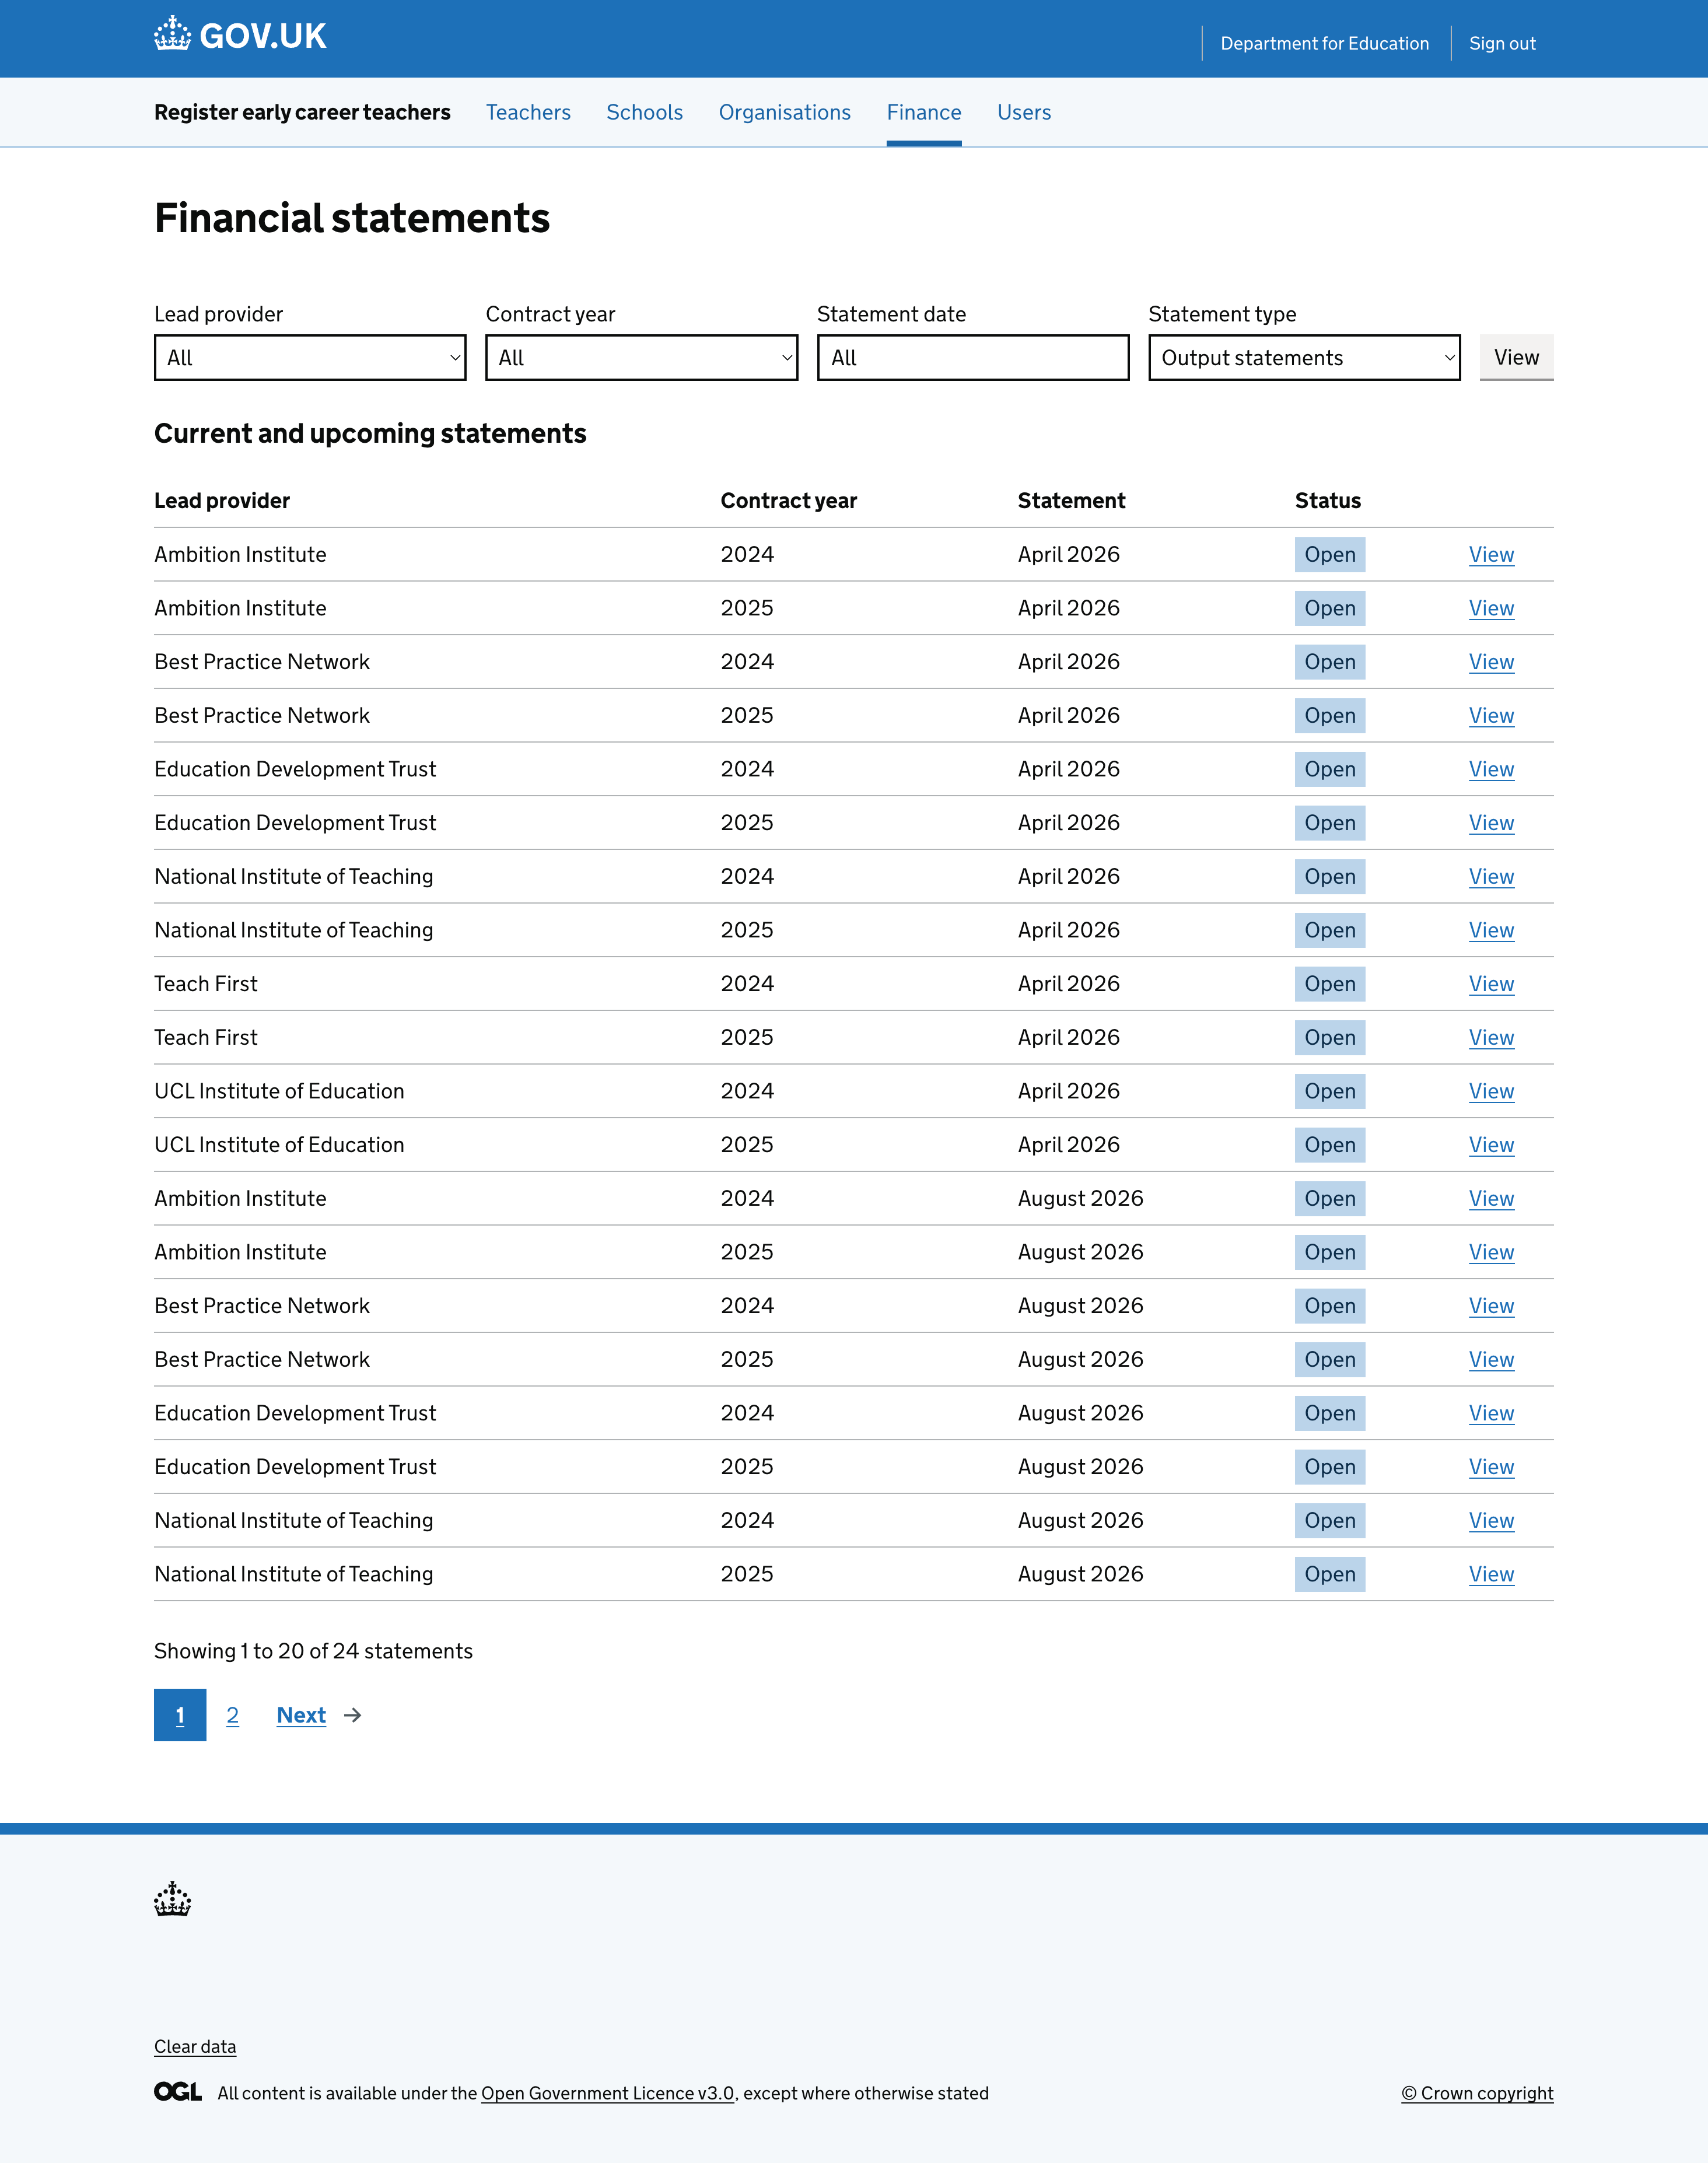Click the Contract year column header

pyautogui.click(x=788, y=500)
